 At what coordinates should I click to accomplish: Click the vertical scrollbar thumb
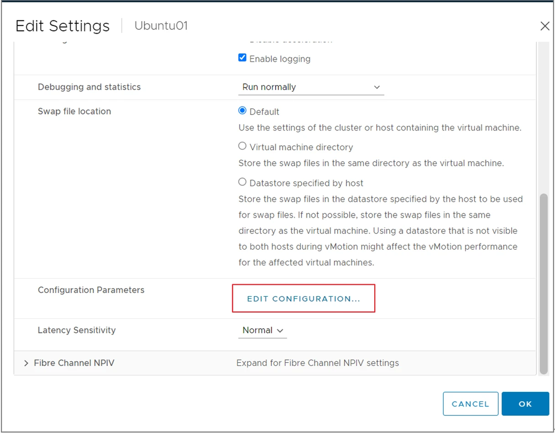coord(543,284)
